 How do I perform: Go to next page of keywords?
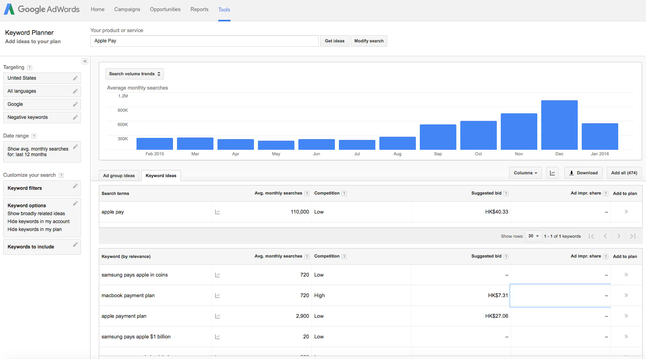[x=619, y=236]
